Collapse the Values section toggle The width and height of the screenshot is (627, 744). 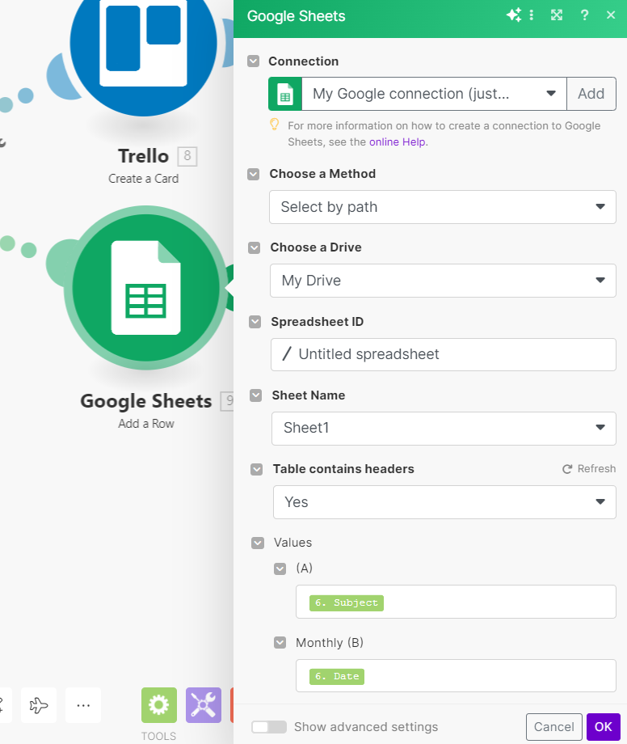(x=258, y=543)
